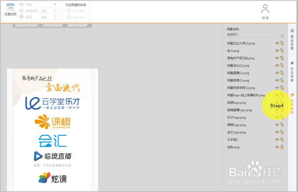Image resolution: width=298 pixels, height=192 pixels.
Task: Select layer 原有的产品已经.png in list
Action: pyautogui.click(x=241, y=58)
